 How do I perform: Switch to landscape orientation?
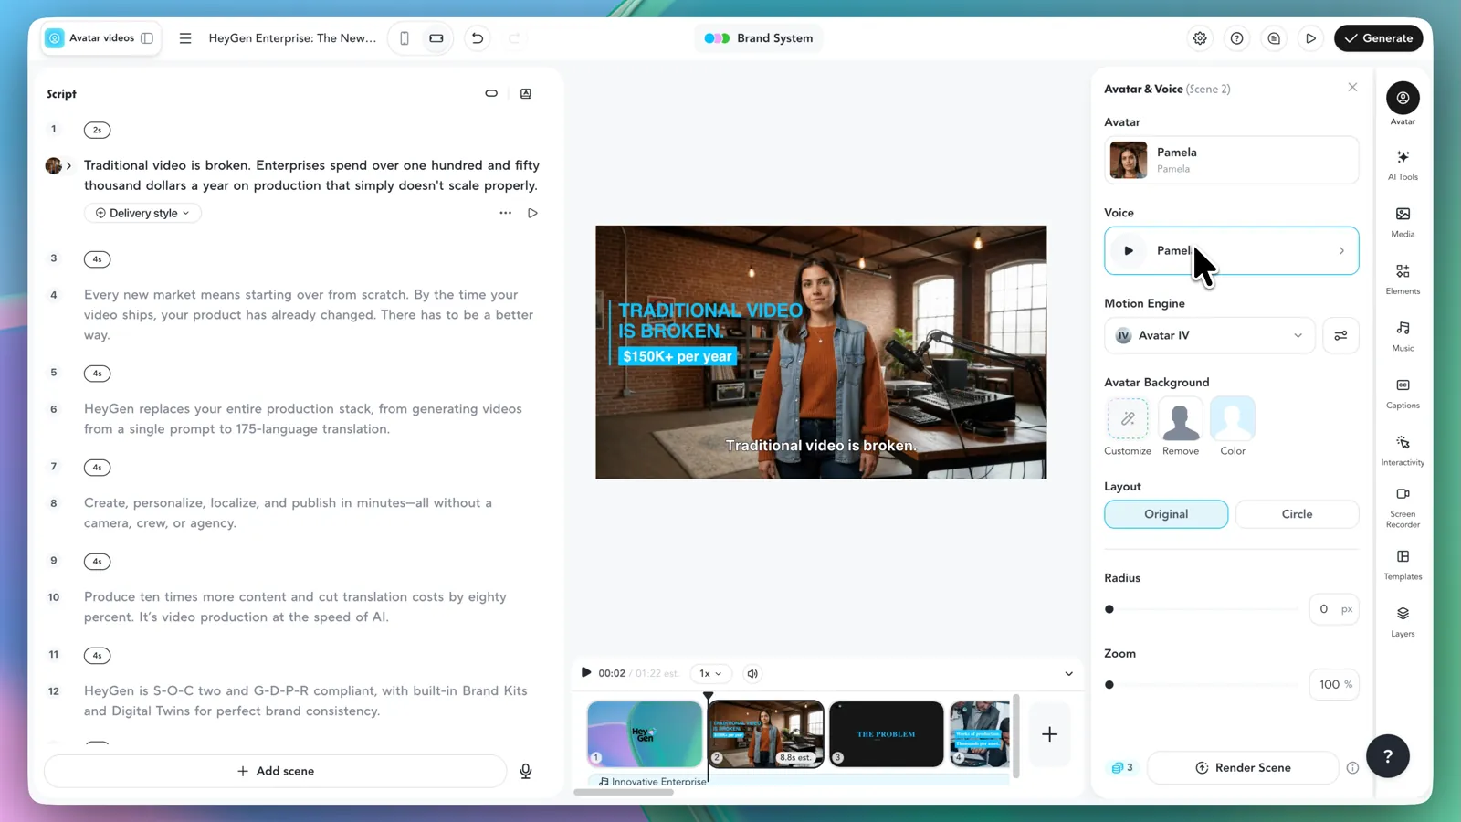coord(436,38)
